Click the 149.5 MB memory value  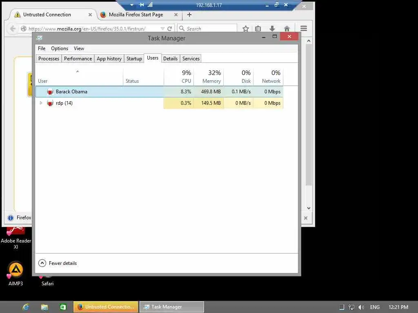(211, 103)
